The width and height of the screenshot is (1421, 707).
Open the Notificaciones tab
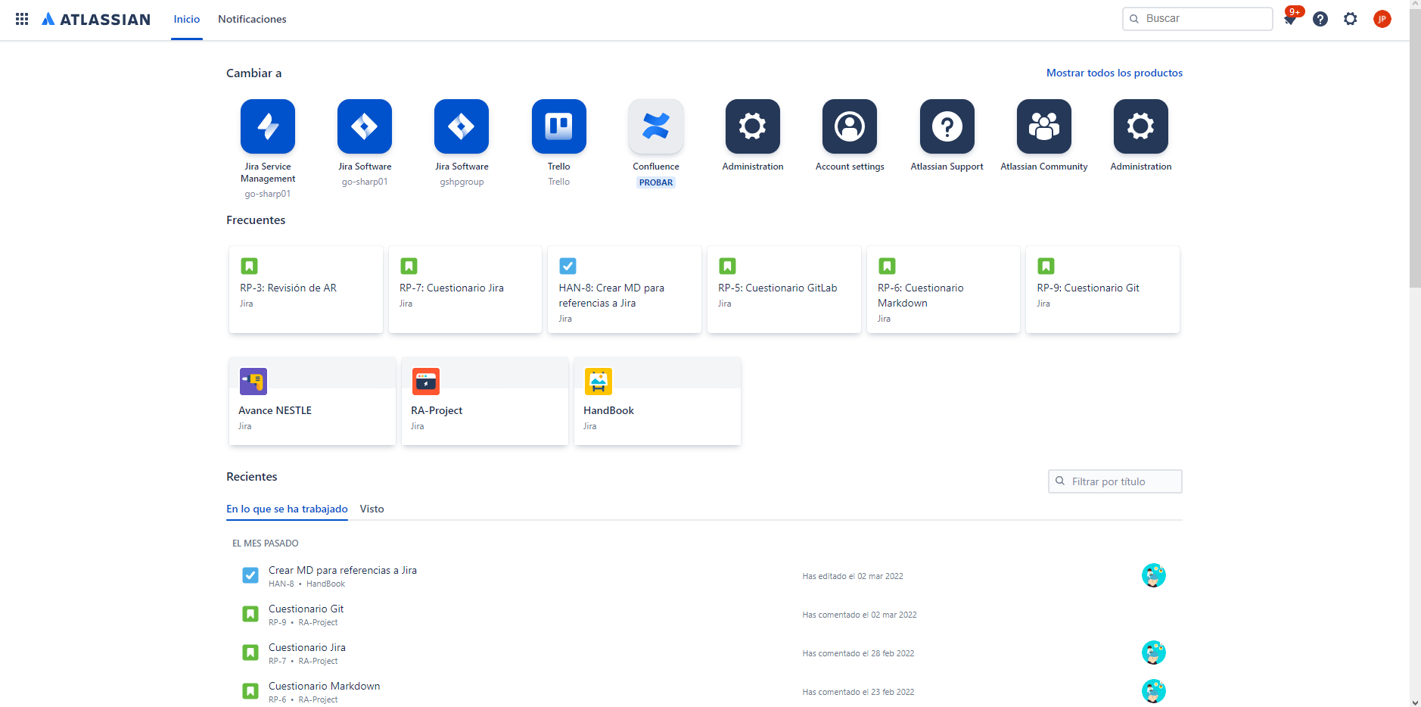252,19
